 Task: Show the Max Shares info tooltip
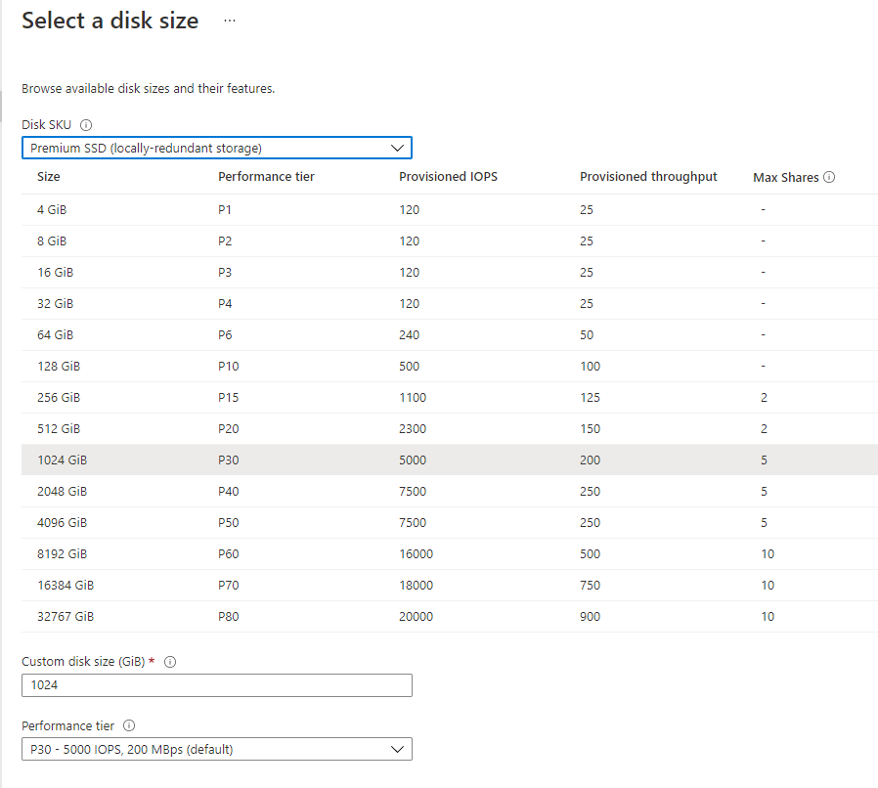pos(829,177)
